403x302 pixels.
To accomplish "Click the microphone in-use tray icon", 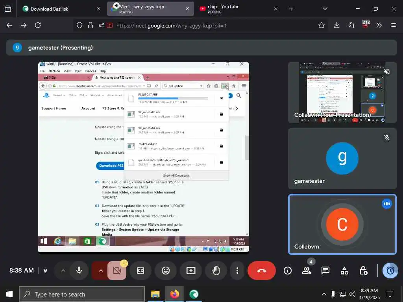I will [333, 294].
